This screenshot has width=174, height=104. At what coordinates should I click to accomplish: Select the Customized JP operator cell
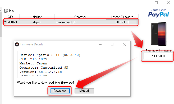66,22
